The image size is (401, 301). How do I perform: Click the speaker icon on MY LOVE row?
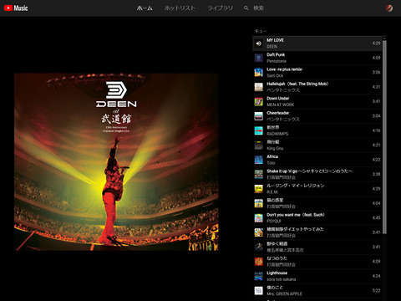(x=259, y=43)
